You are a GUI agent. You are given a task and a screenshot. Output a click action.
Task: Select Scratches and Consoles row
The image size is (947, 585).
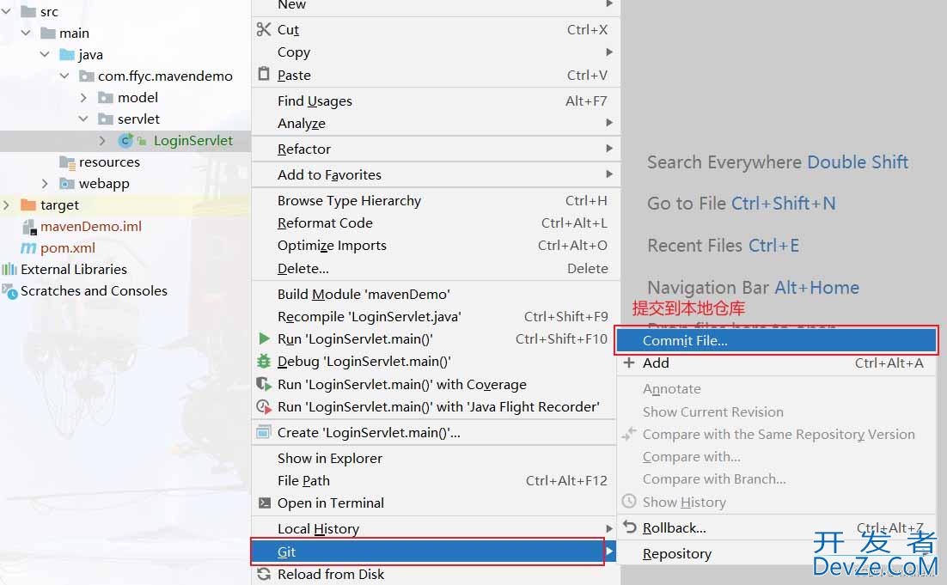(94, 290)
